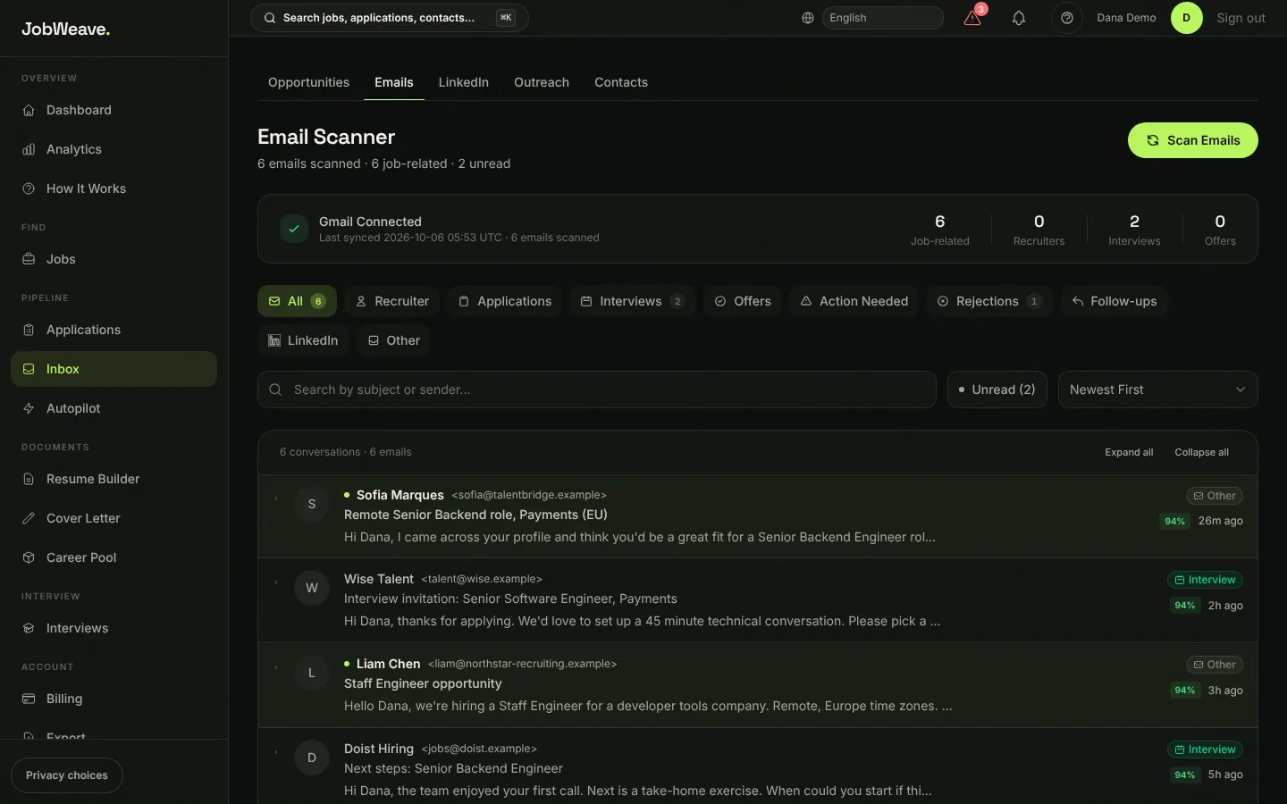The height and width of the screenshot is (804, 1287).
Task: Open Applications in the sidebar pipeline
Action: coord(114,330)
